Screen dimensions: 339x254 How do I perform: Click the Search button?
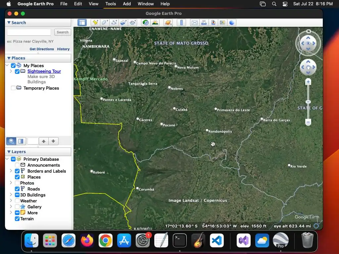pos(63,32)
